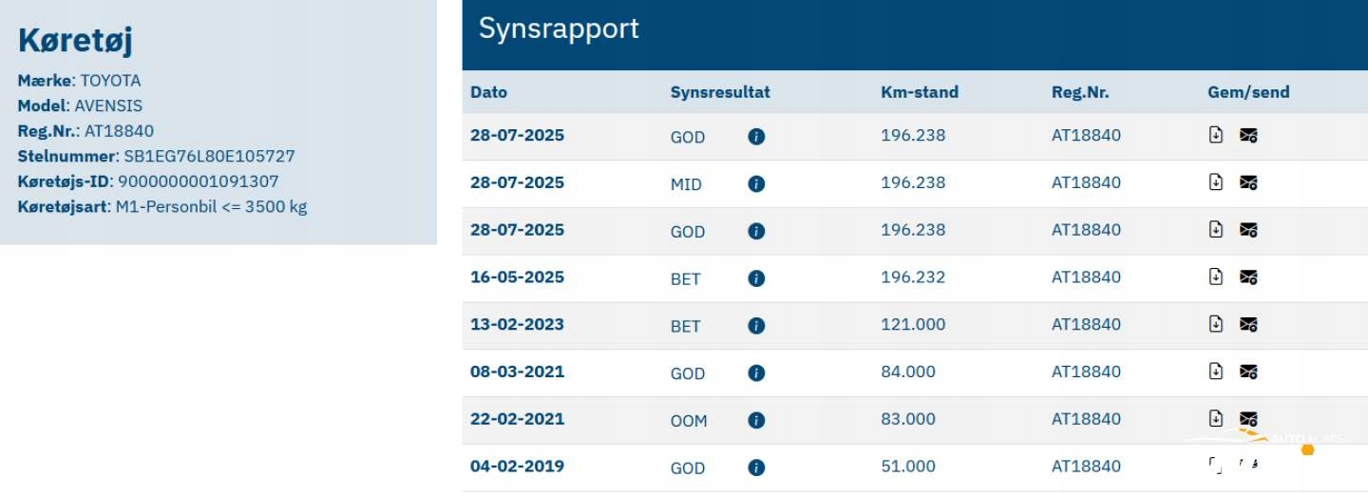Screen dimensions: 1368x496
Task: Show info for the MID inspection result
Action: click(756, 184)
